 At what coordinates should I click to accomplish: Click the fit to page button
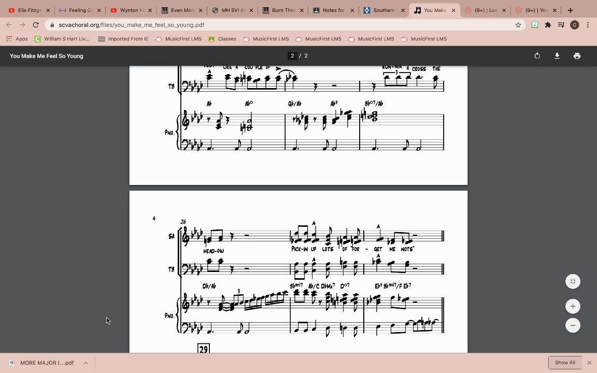[573, 282]
